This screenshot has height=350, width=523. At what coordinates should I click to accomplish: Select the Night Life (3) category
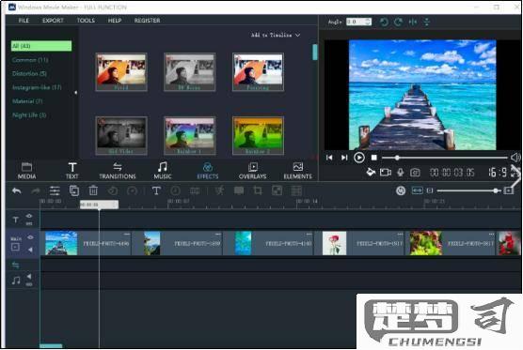(29, 115)
